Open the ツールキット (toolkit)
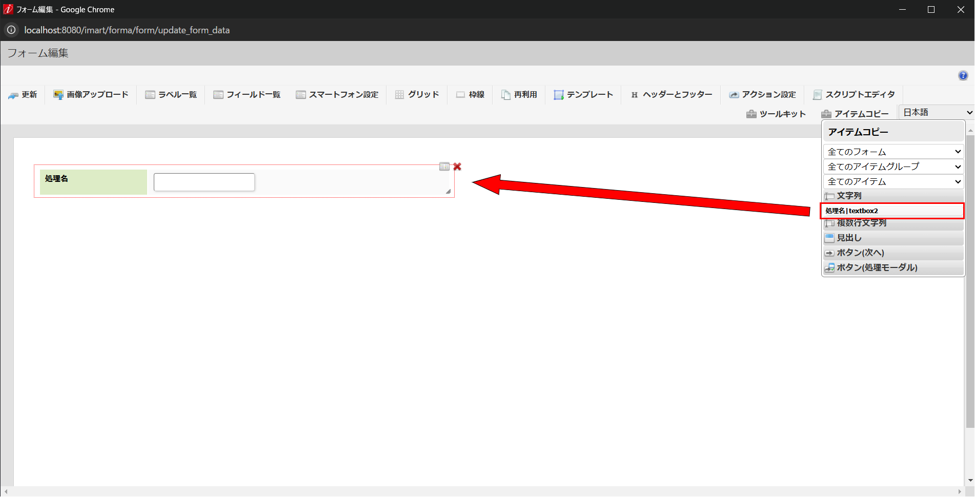975x497 pixels. 776,114
